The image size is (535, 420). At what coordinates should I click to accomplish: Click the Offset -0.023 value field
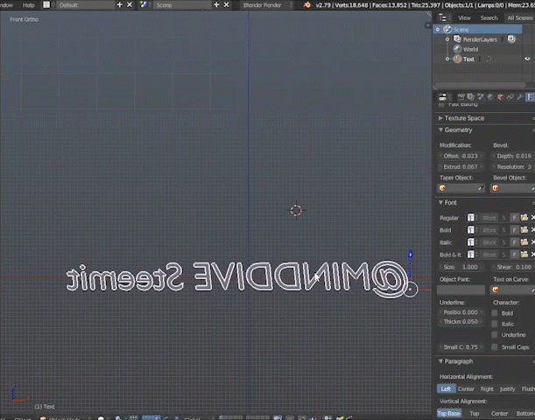pyautogui.click(x=461, y=156)
